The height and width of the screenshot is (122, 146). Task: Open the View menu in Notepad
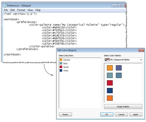pos(30,10)
